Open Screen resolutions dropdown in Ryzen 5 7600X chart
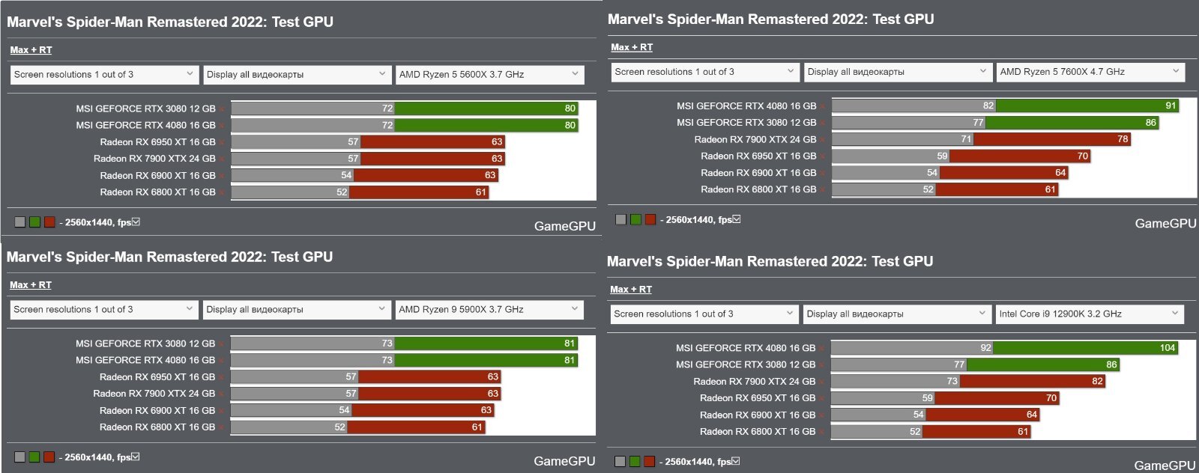 pyautogui.click(x=705, y=72)
